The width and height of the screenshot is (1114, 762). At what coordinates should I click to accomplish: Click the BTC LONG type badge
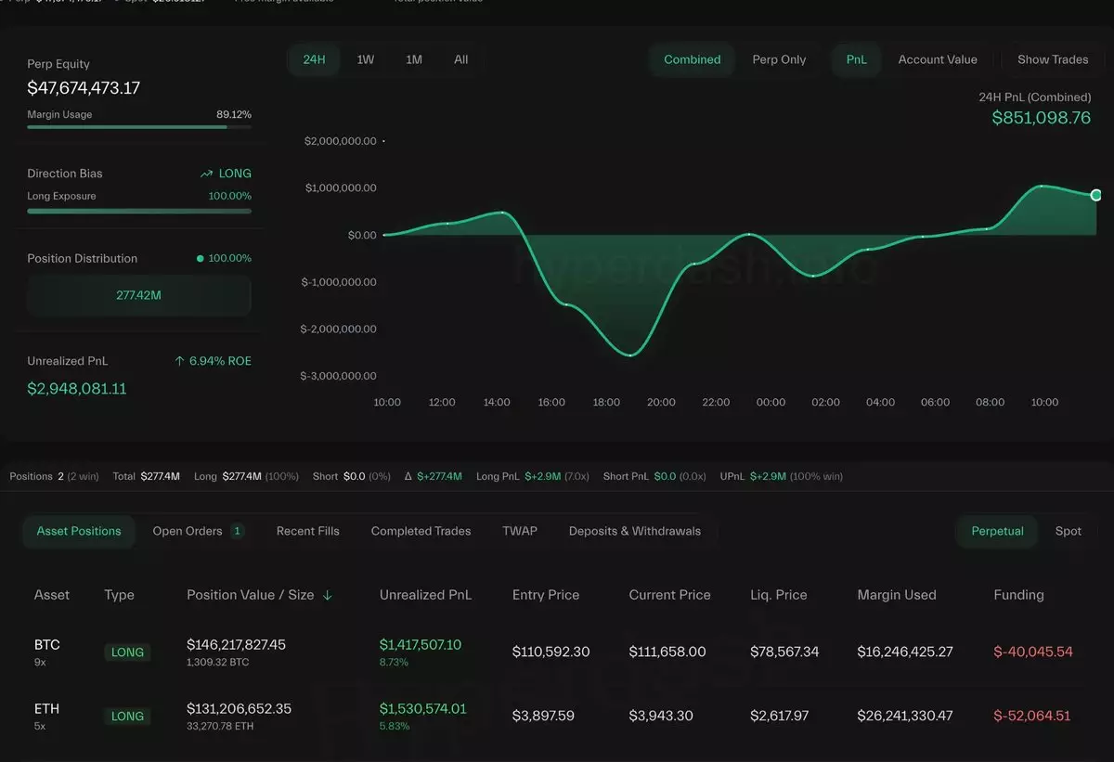tap(127, 652)
